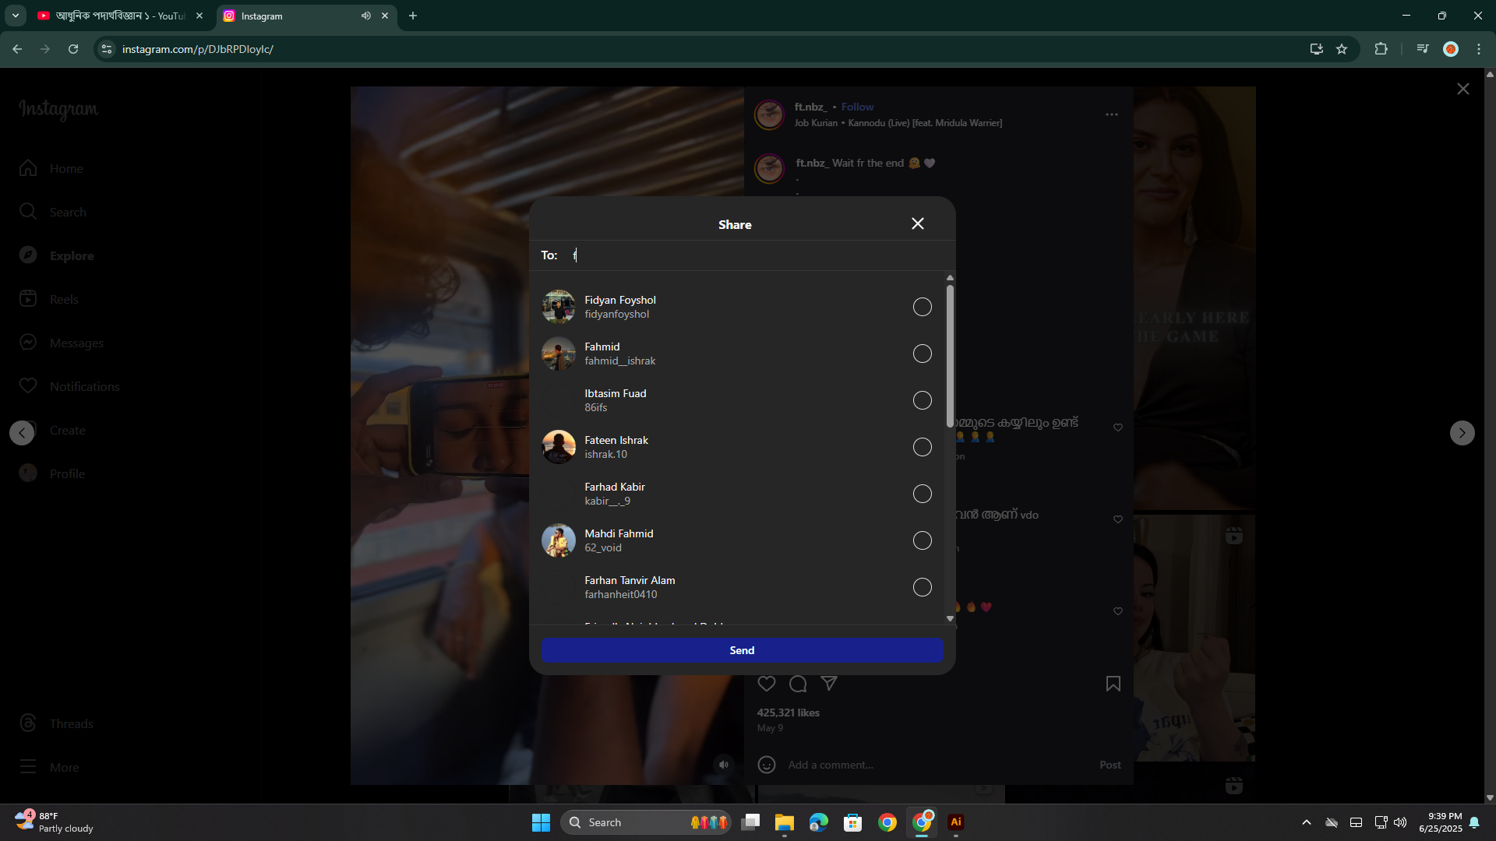Open File Explorer from taskbar
The image size is (1496, 841).
coord(785,822)
